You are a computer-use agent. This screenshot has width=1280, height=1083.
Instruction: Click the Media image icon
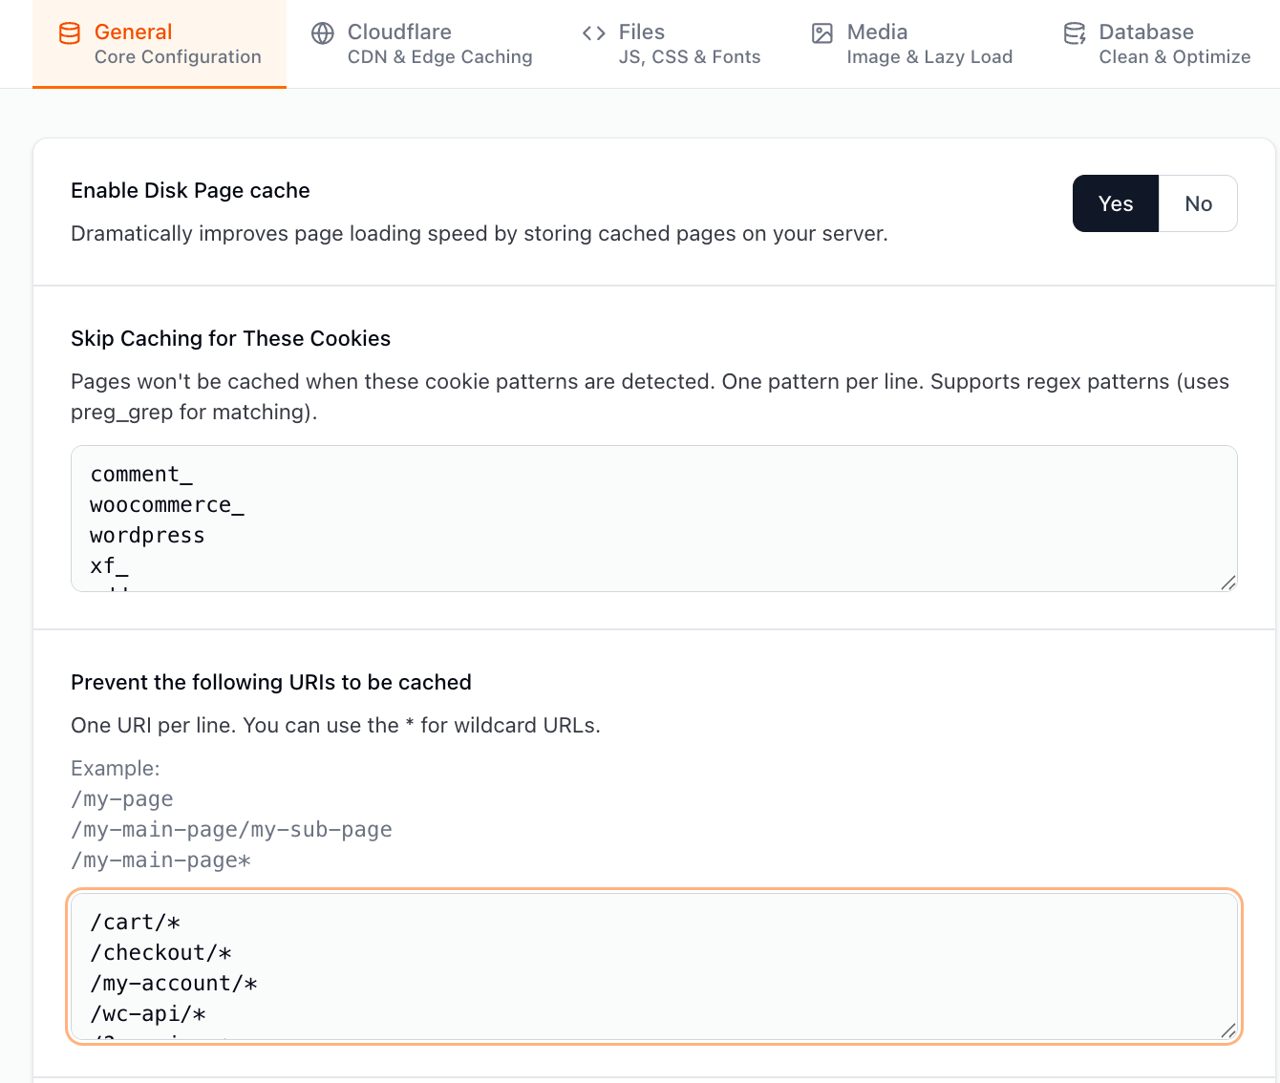click(822, 33)
